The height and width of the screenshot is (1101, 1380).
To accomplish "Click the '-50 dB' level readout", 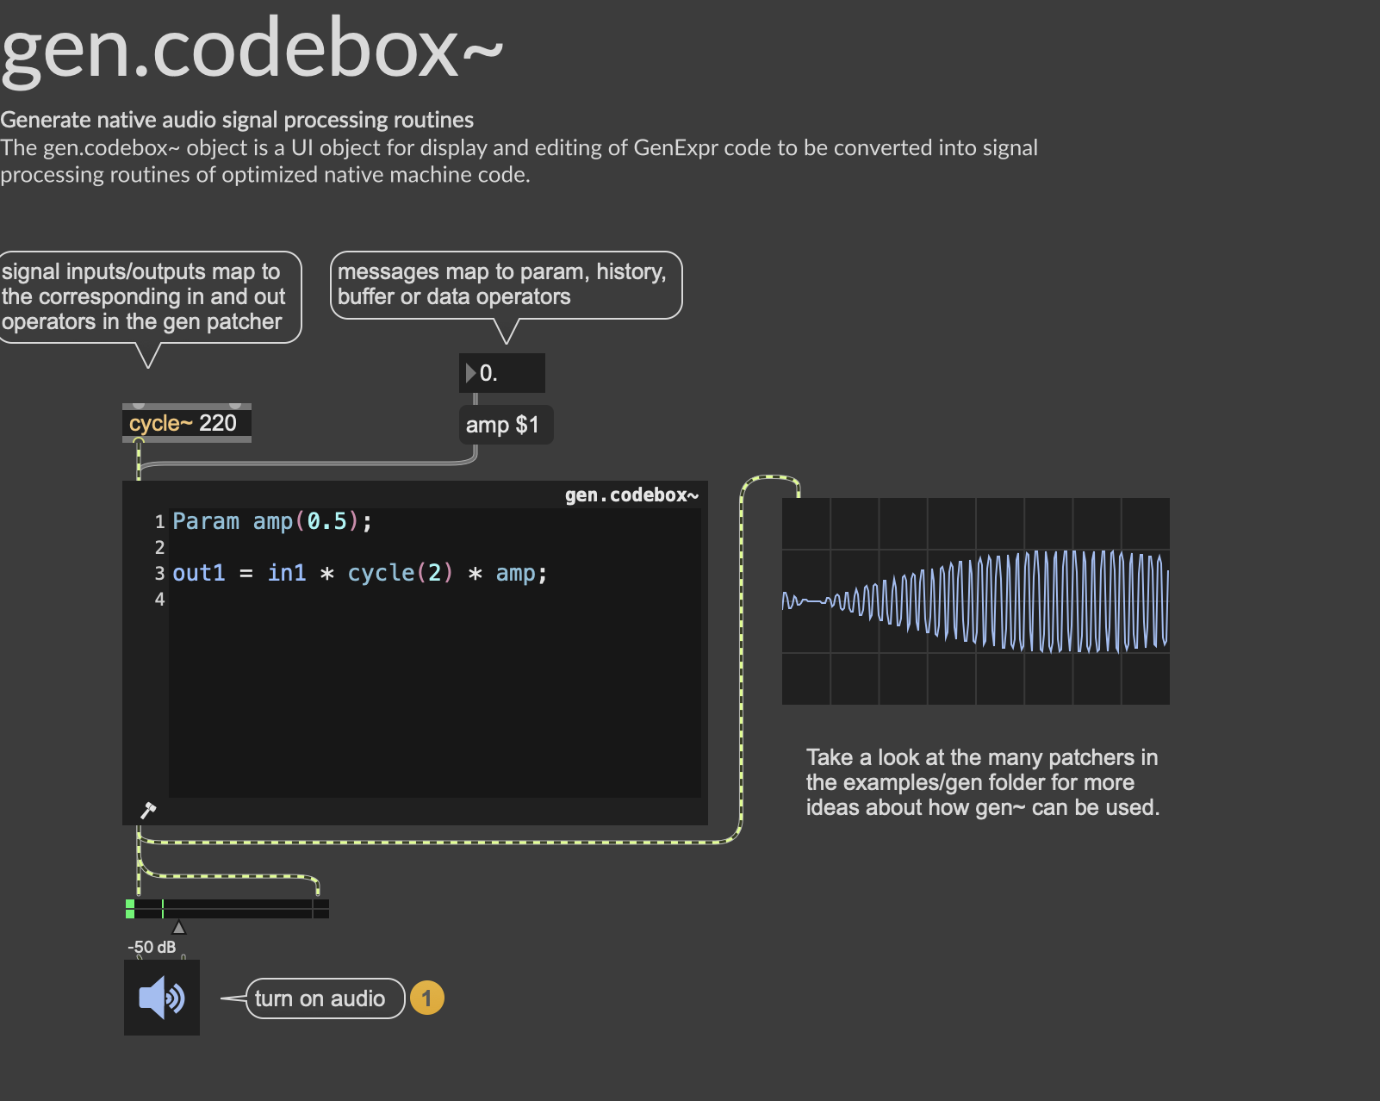I will click(x=152, y=947).
